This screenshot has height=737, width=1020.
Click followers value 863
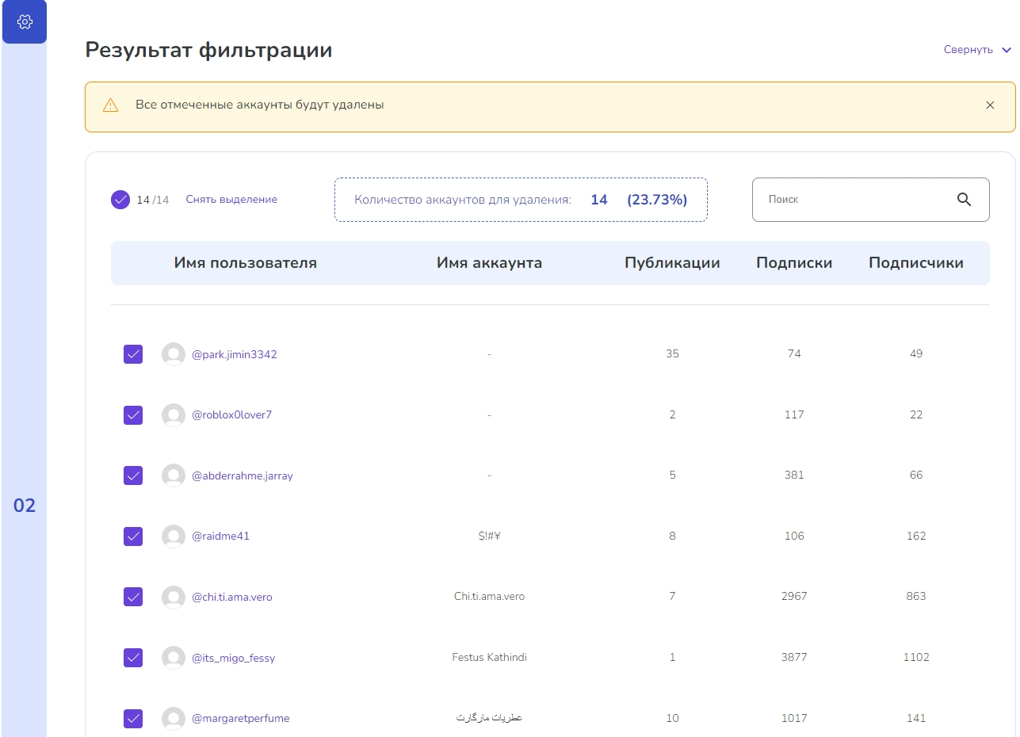click(916, 596)
